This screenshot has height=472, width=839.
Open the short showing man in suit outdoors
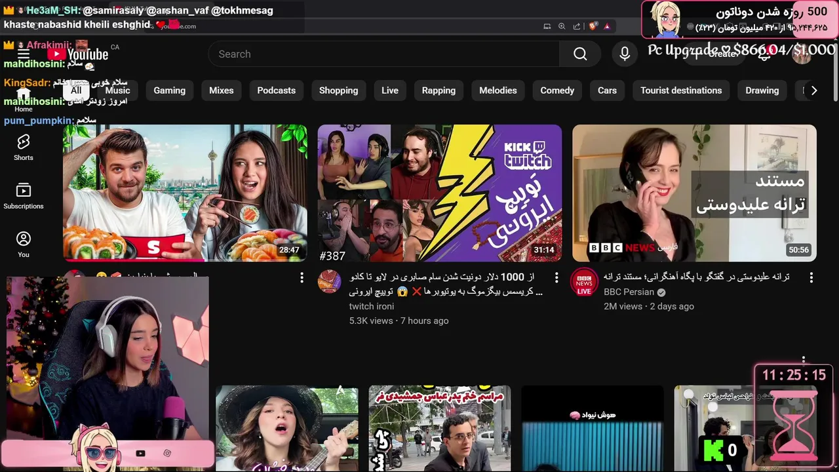pyautogui.click(x=440, y=429)
